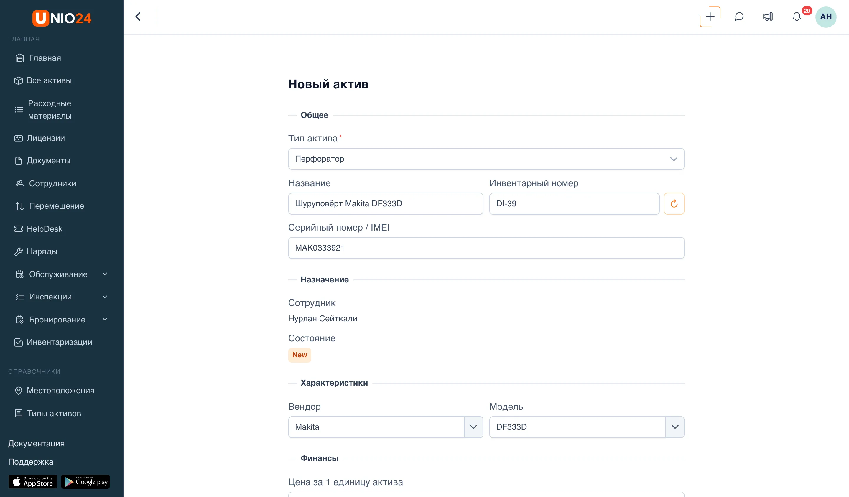The height and width of the screenshot is (497, 849).
Task: Go to Сотрудники page
Action: (46, 184)
